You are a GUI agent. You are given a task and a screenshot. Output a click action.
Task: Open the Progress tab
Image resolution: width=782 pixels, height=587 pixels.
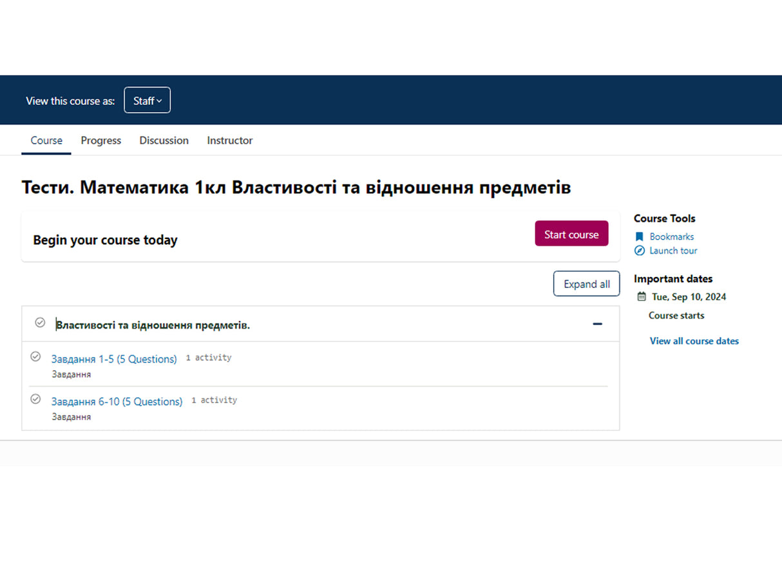(x=100, y=140)
